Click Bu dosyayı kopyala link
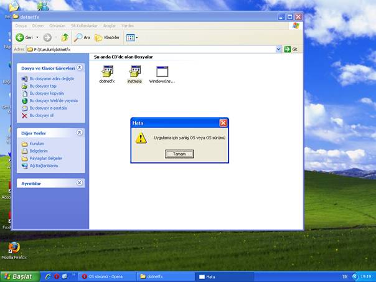 pyautogui.click(x=47, y=93)
